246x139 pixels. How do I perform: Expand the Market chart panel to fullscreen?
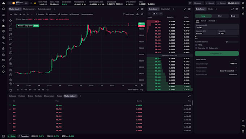138,9
